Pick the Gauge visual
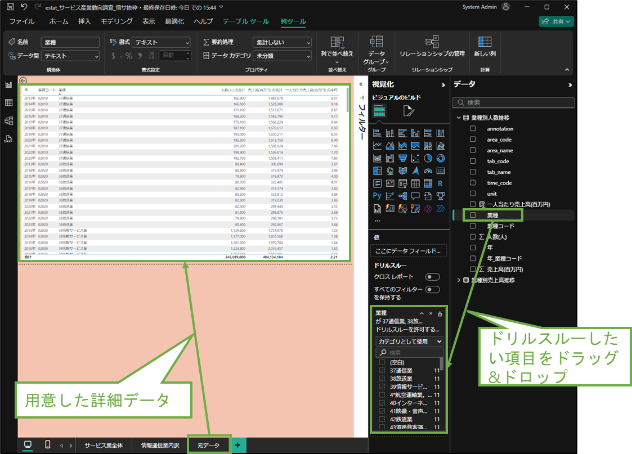The width and height of the screenshot is (632, 454). (x=428, y=171)
